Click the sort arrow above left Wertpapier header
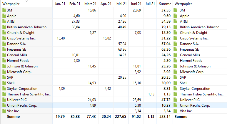The image size is (227, 124). (x=26, y=1)
